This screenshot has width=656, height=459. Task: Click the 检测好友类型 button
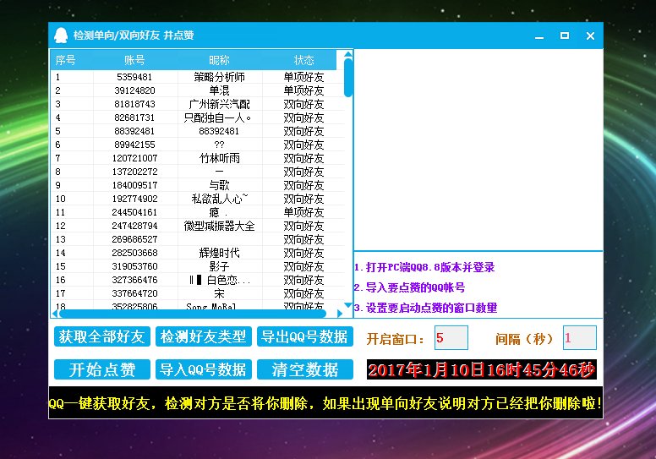[x=204, y=336]
